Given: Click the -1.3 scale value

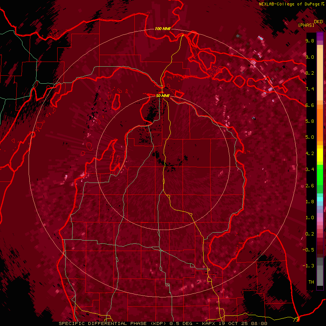Looking at the screenshot, I should (308, 266).
